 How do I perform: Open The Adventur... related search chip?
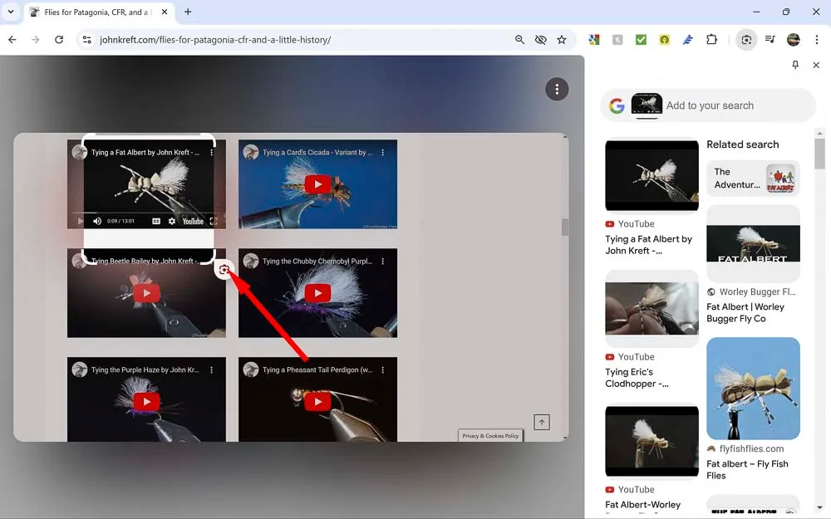tap(753, 179)
